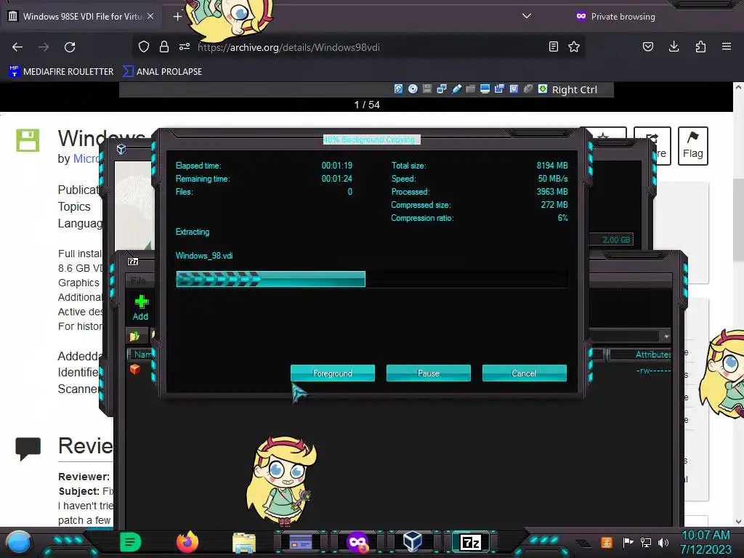Go forward in the browser

[44, 47]
